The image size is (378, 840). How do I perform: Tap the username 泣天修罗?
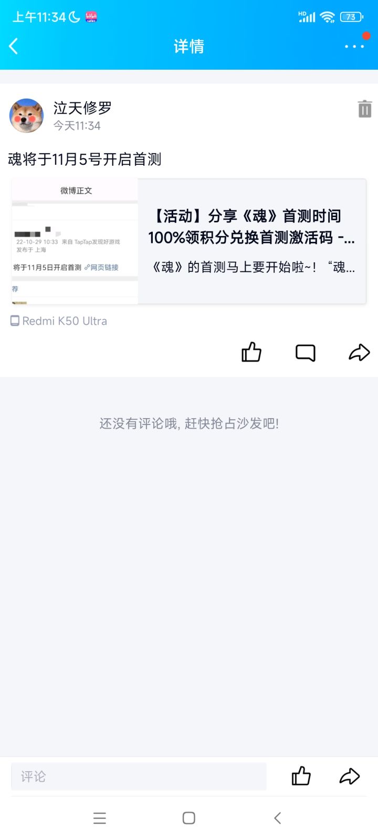coord(82,108)
